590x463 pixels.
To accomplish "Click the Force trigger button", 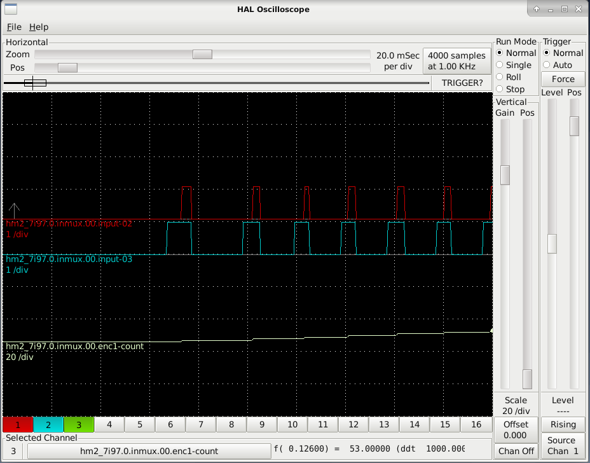I will 563,79.
